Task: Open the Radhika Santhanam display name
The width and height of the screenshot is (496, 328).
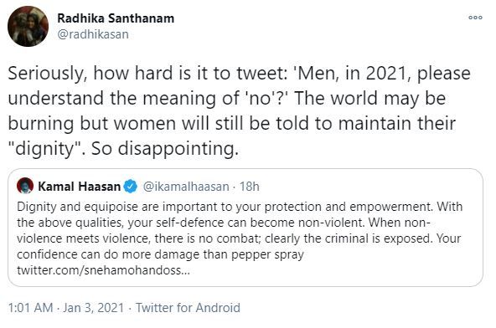Action: coord(116,18)
